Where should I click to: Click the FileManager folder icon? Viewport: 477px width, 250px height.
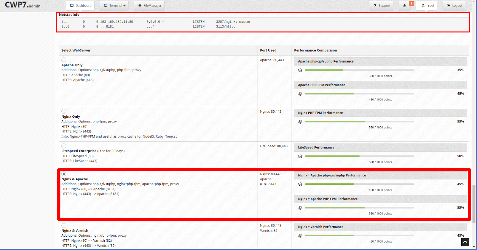point(140,5)
